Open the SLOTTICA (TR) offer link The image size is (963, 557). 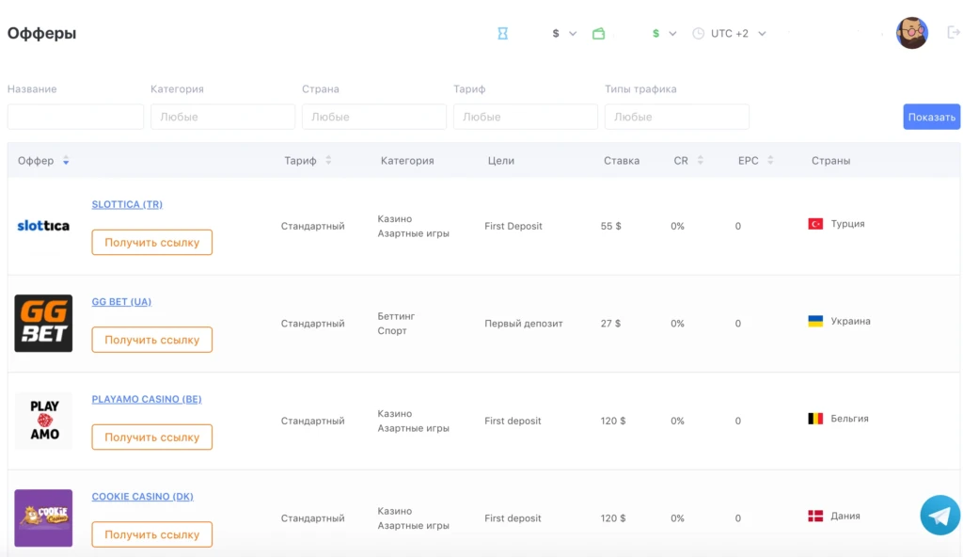pyautogui.click(x=127, y=204)
